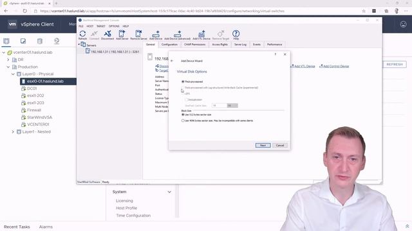This screenshot has height=231, width=412.
Task: Select the LSFS radio option
Action: [x=183, y=94]
